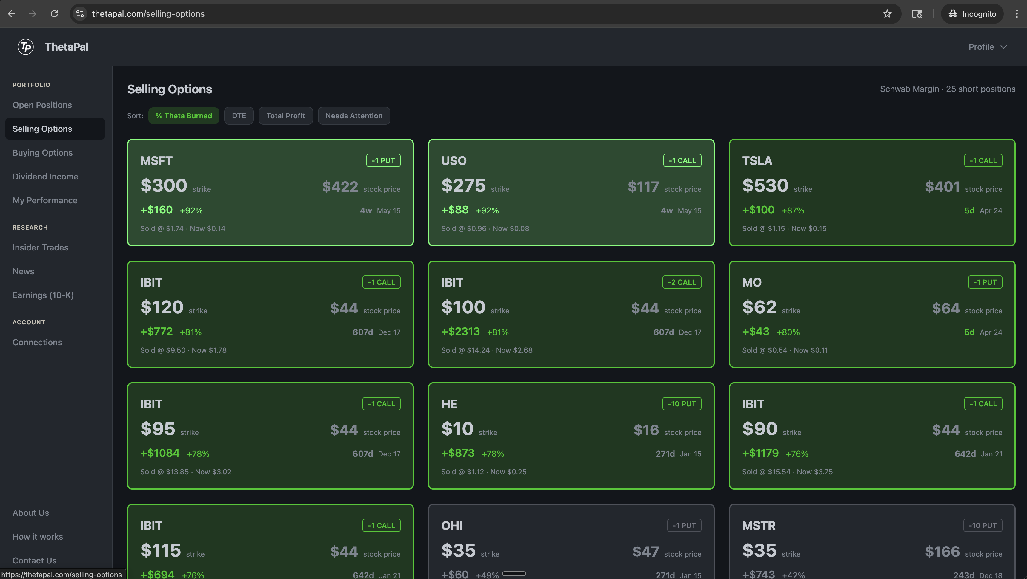Open the TSLA $530 call card
Image resolution: width=1027 pixels, height=579 pixels.
(x=872, y=193)
